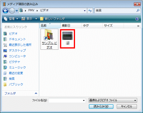Click the 表示 (Views) toolbar button
Screen dimensions: 143x113
(27, 19)
